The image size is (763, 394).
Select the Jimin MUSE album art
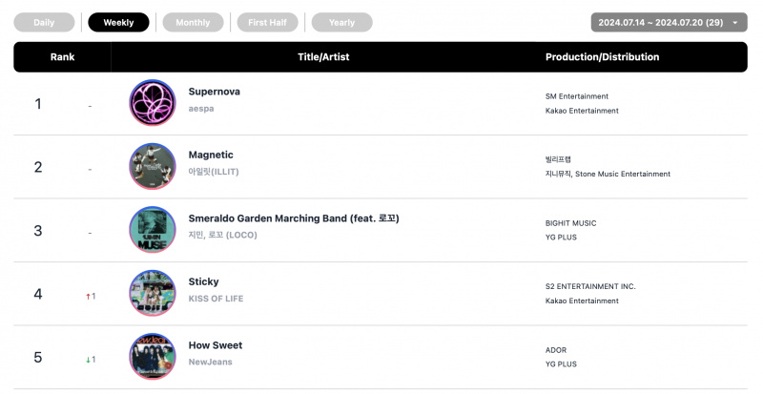coord(153,229)
